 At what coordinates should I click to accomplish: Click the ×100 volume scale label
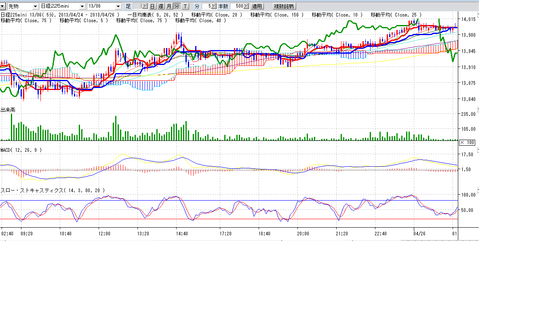click(x=468, y=142)
